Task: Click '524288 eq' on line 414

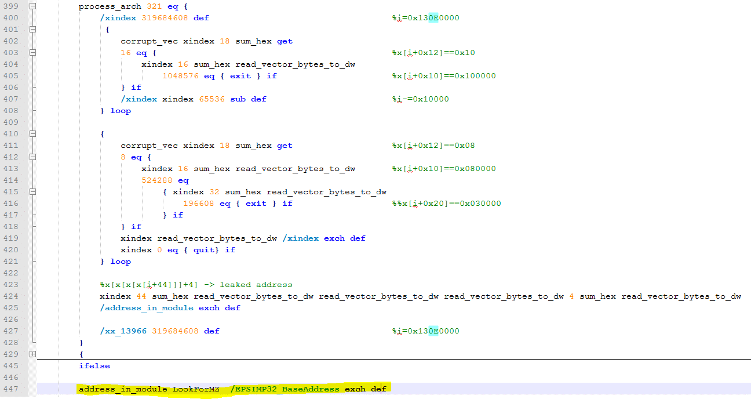Action: click(x=165, y=180)
